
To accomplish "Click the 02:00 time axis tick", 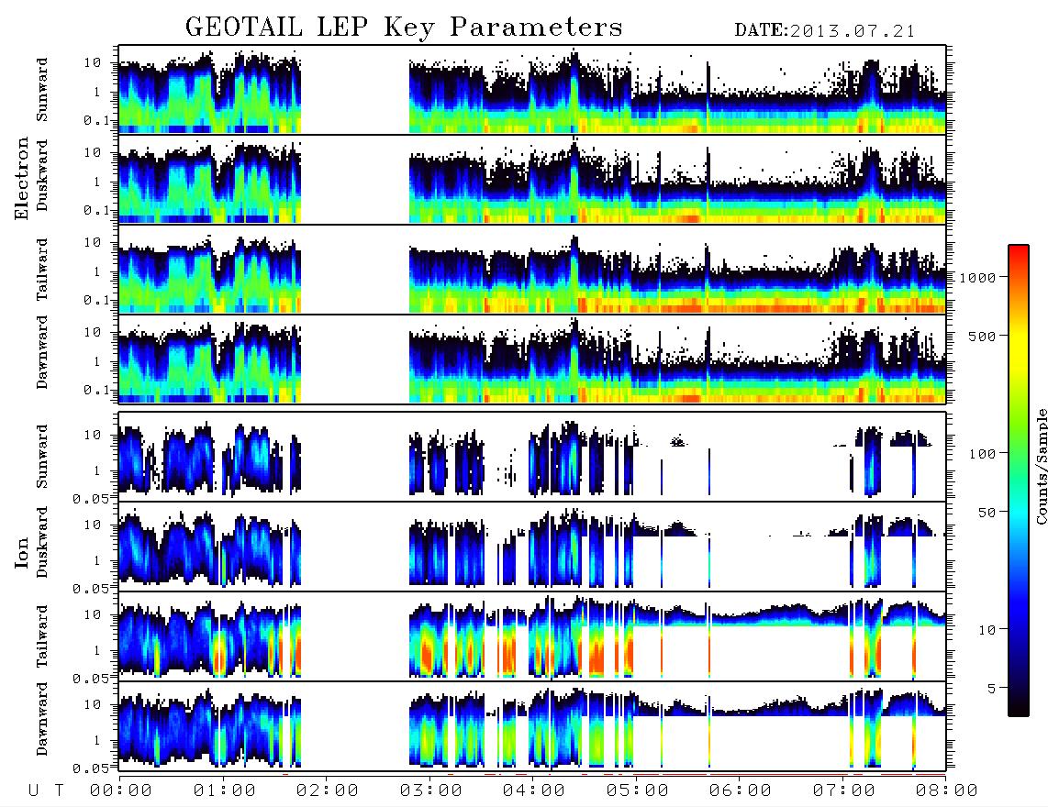I will coord(328,790).
